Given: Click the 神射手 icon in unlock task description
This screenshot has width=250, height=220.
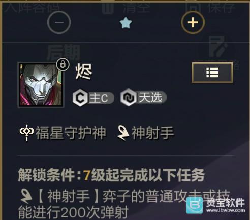Looking at the screenshot, I should coord(26,197).
